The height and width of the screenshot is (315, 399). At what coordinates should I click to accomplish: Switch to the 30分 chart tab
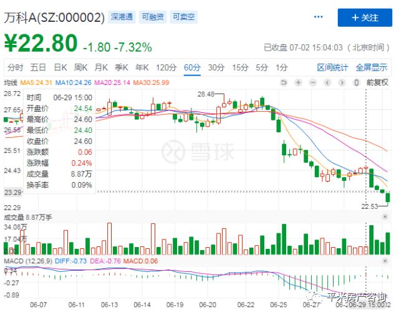(x=216, y=68)
